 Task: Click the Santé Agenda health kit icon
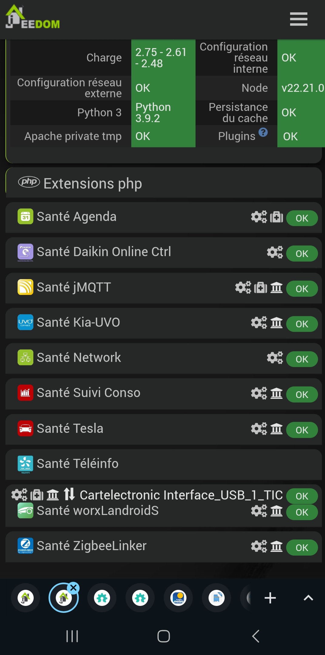point(276,217)
